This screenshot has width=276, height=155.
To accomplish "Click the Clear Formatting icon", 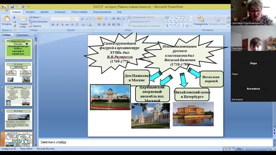I will [x=92, y=19].
